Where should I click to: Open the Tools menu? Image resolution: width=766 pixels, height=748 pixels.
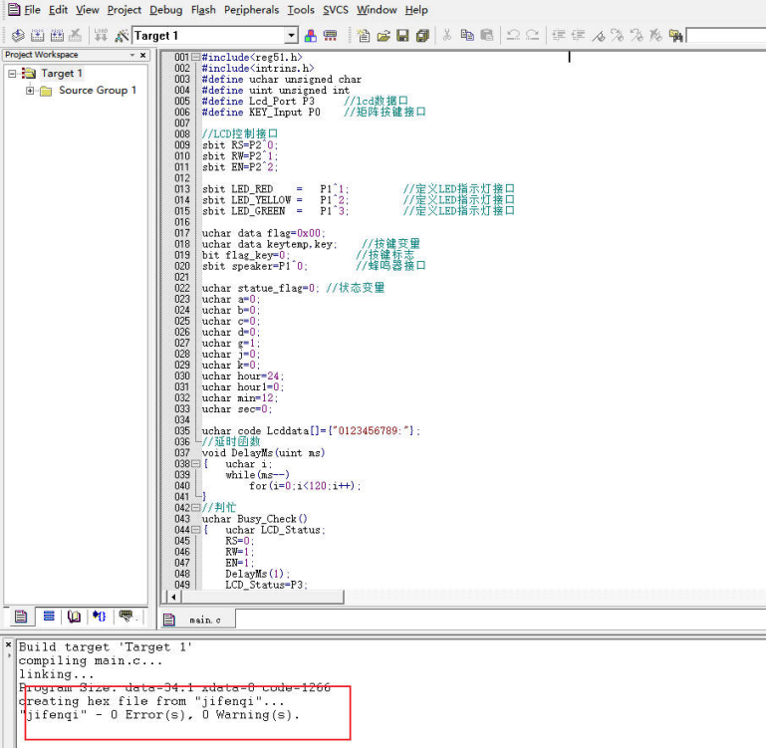301,10
